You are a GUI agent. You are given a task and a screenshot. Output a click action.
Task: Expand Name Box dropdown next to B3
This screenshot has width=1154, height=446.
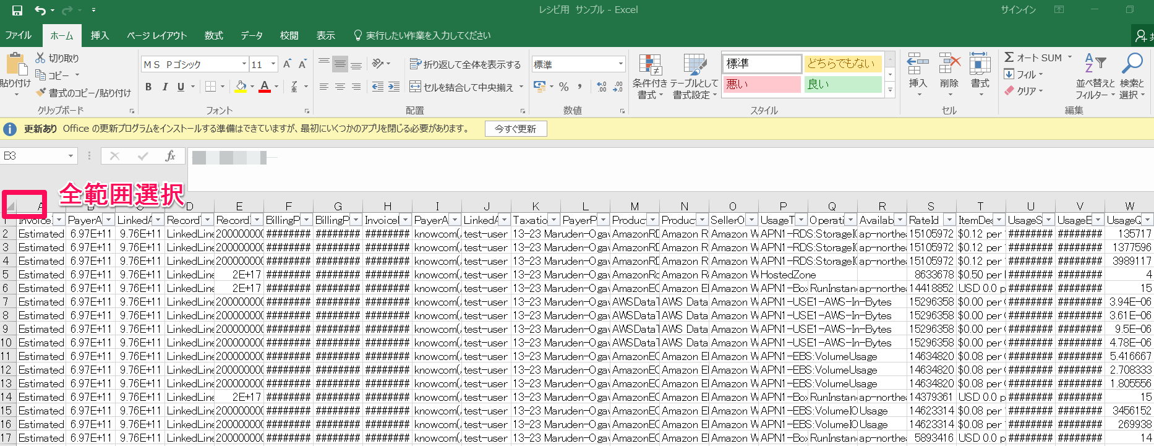point(71,156)
